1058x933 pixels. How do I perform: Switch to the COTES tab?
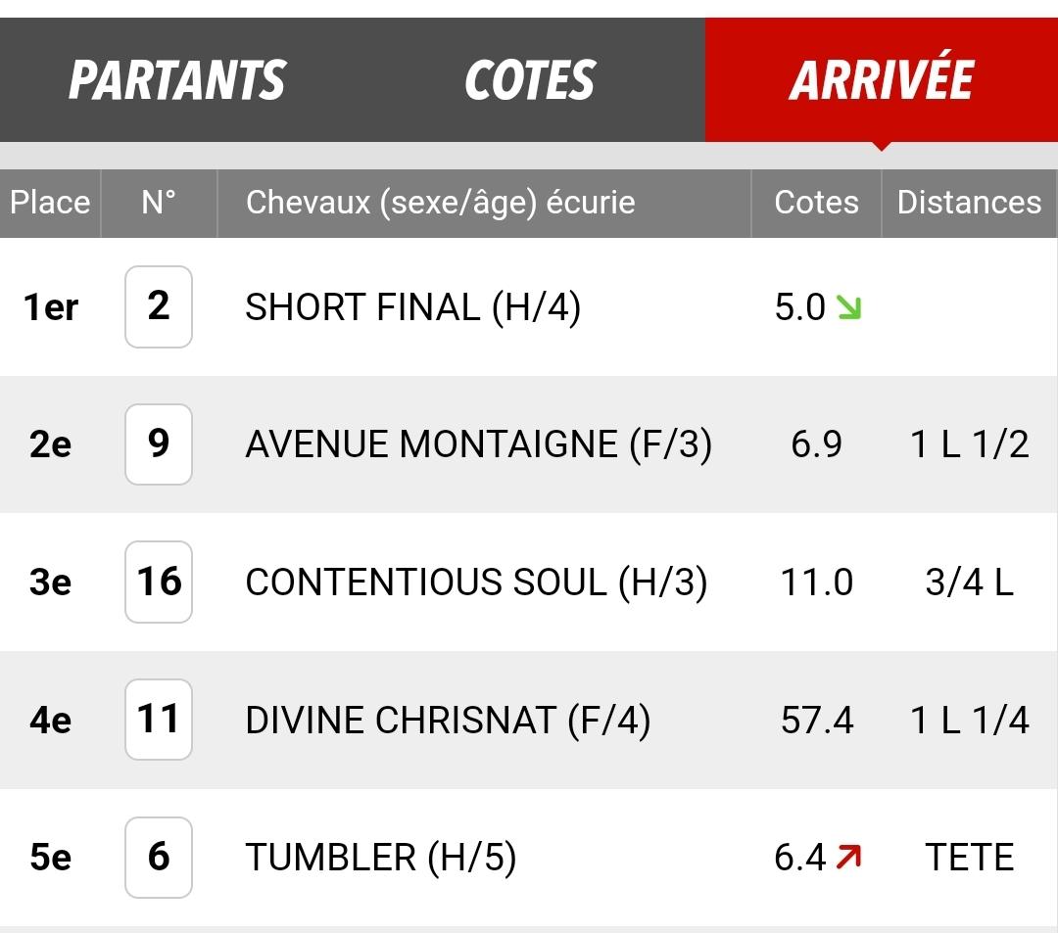point(530,80)
